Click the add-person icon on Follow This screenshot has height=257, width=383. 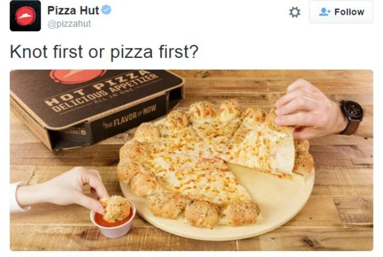coord(324,12)
